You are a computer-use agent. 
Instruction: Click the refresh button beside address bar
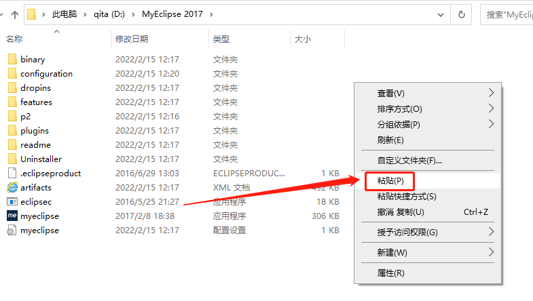[461, 15]
